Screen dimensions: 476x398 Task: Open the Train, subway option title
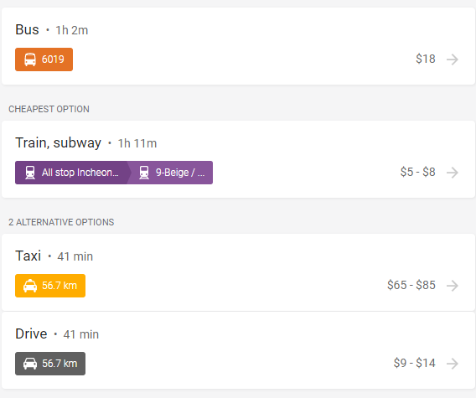pyautogui.click(x=59, y=143)
